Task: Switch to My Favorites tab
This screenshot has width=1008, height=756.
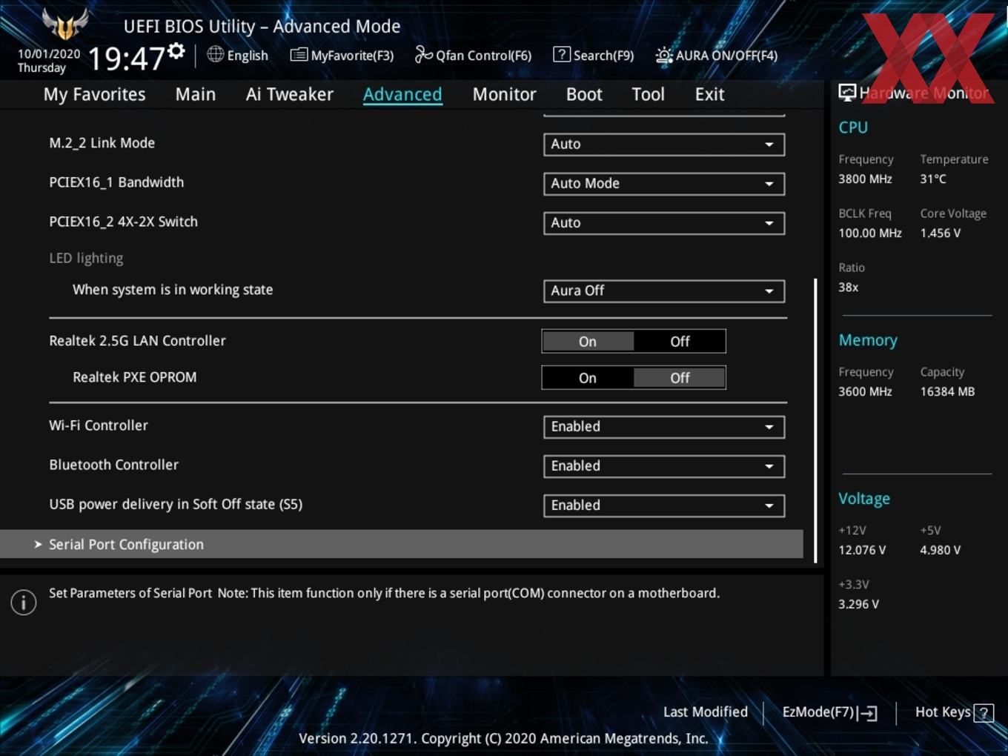Action: click(94, 94)
